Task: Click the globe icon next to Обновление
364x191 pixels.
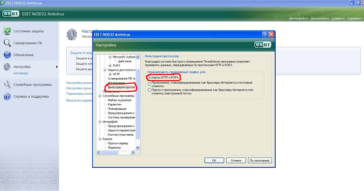Action: (7, 55)
